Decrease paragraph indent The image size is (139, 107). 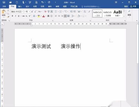point(71,12)
